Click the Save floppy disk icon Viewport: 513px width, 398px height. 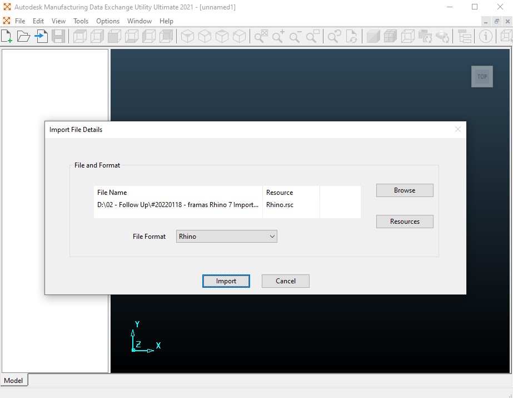point(58,36)
